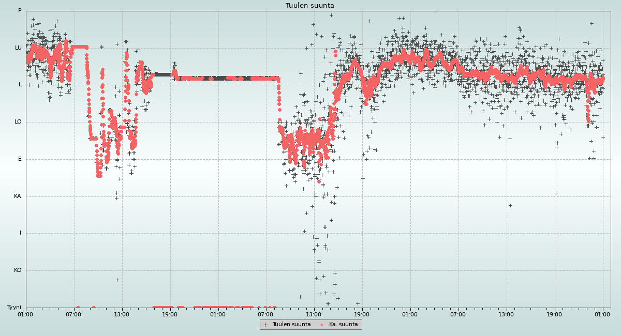Select the 'E' direction axis label
621x336 pixels.
point(20,159)
